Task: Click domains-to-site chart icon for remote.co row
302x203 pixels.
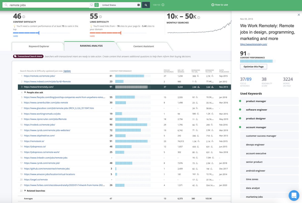Action: (213, 76)
